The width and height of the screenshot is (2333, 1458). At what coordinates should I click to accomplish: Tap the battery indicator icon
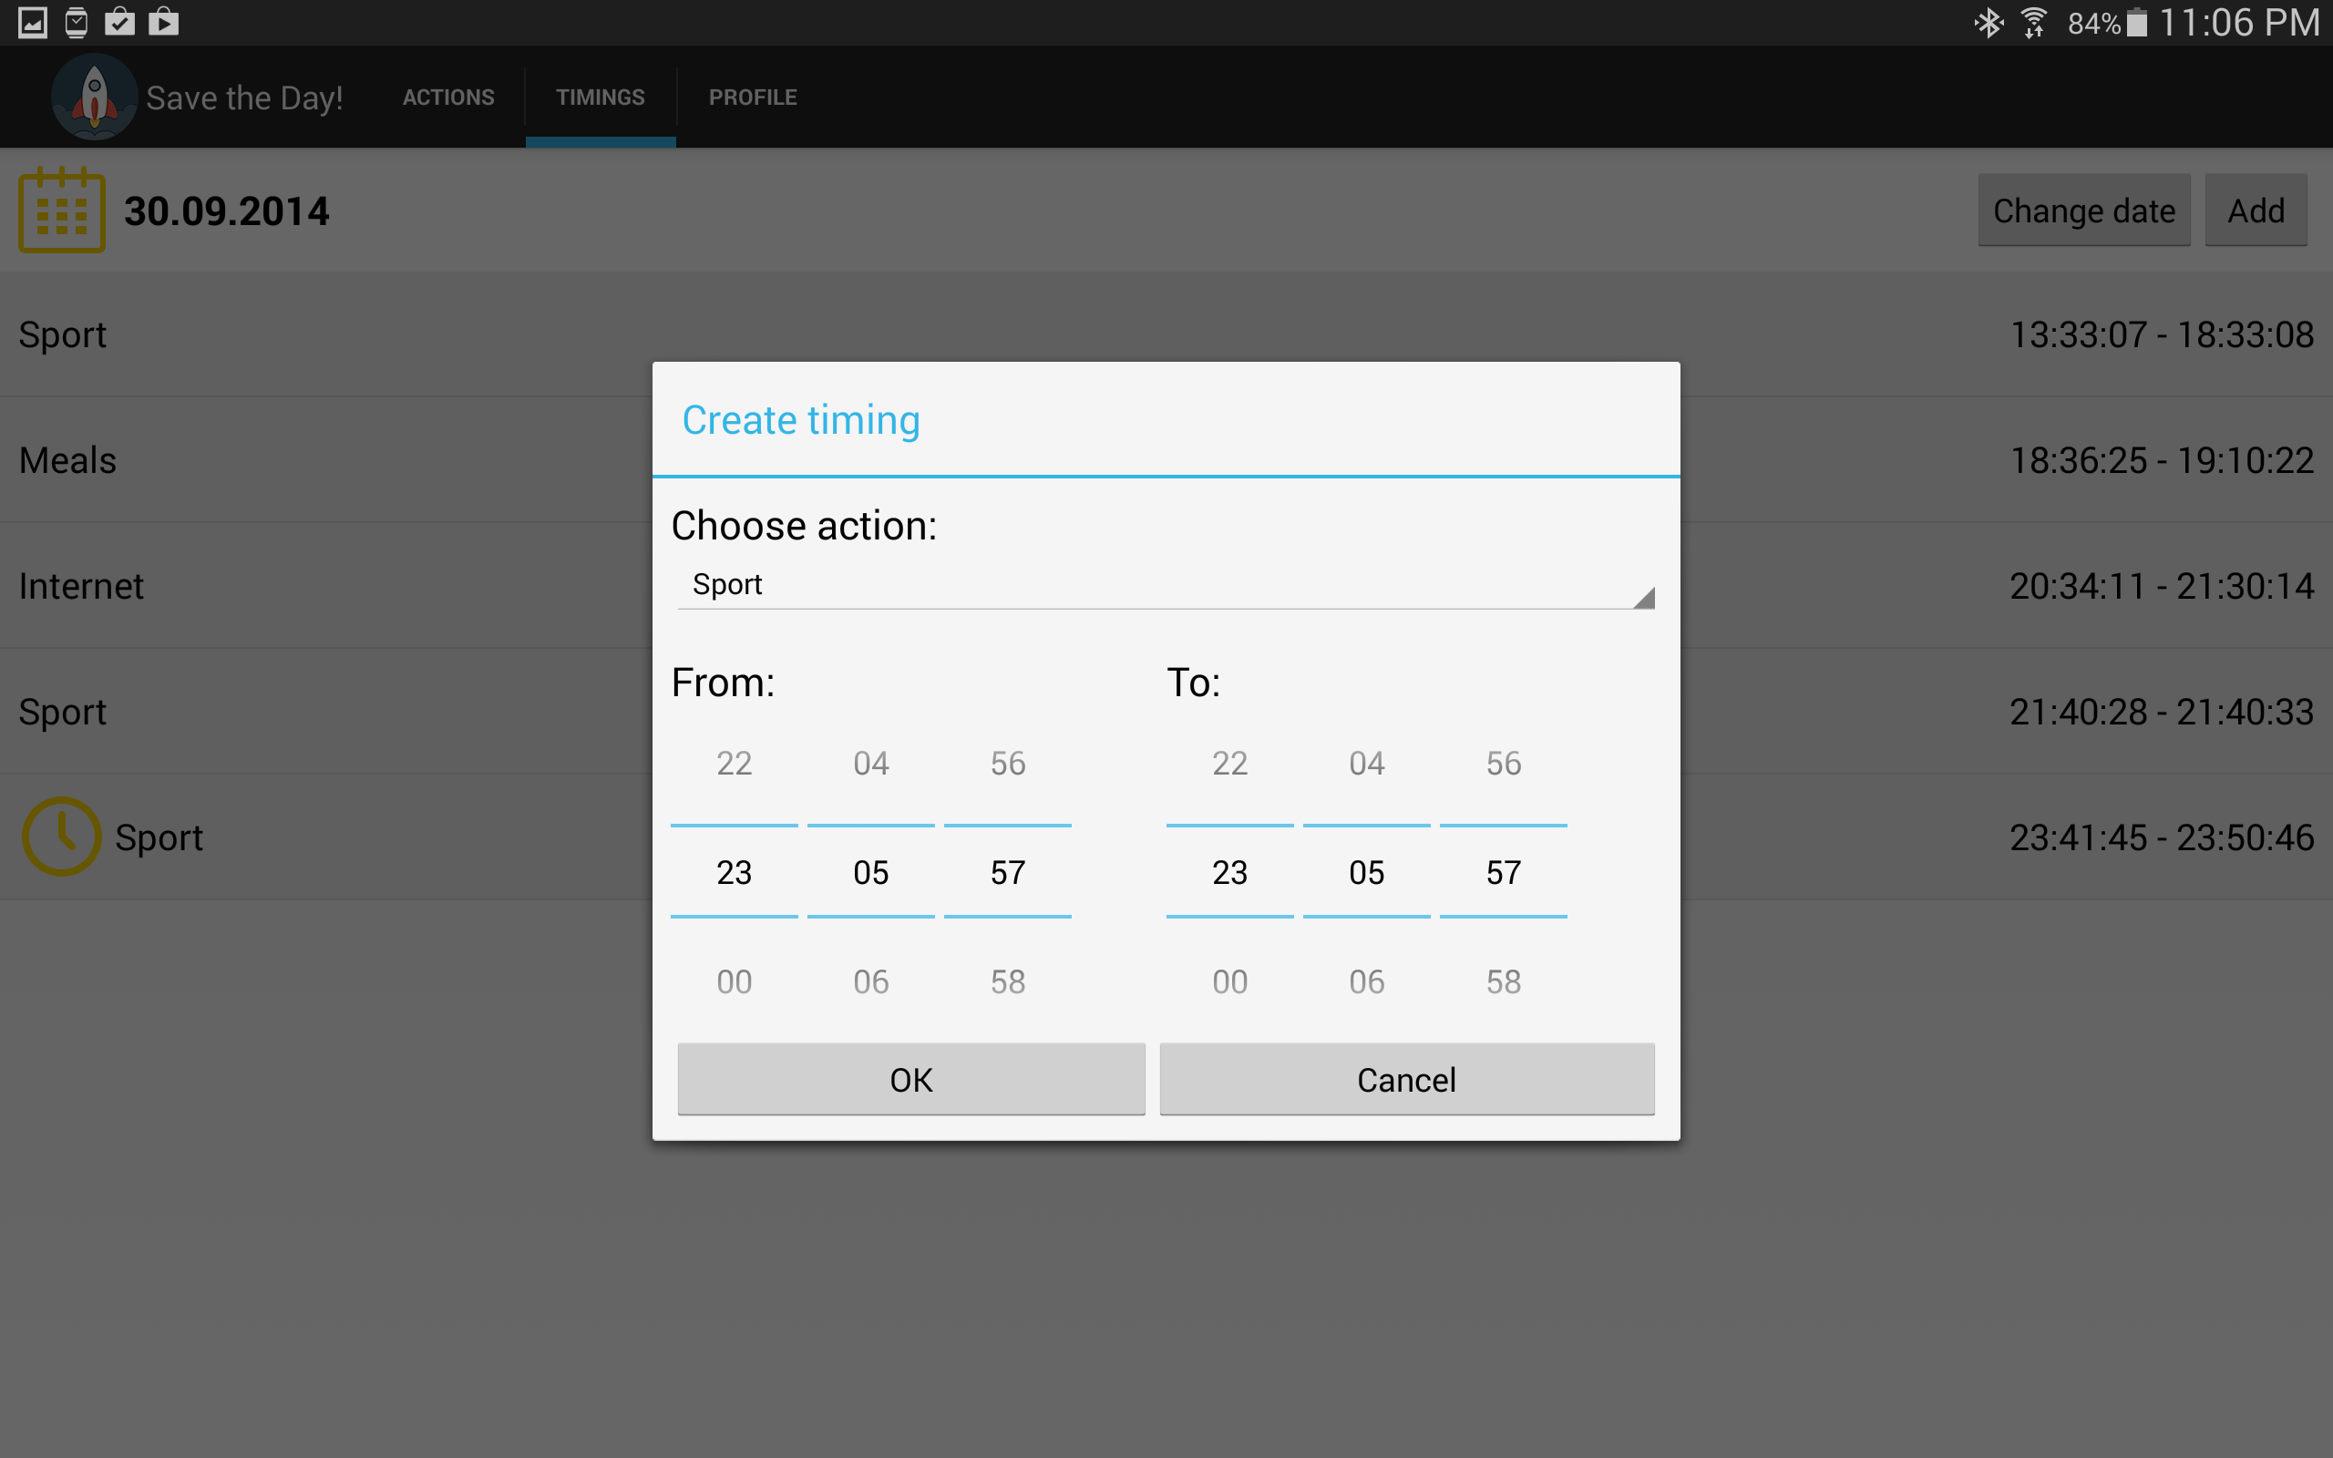[2136, 22]
